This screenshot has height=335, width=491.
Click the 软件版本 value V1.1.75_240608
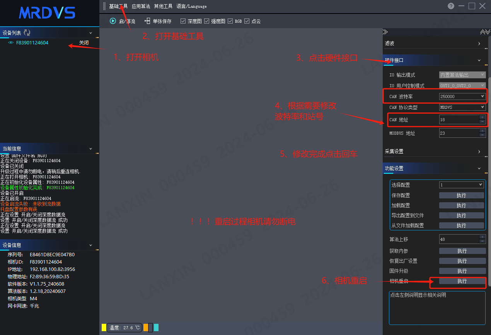pos(47,284)
